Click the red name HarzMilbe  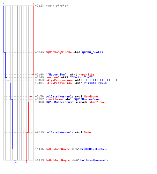(87, 74)
